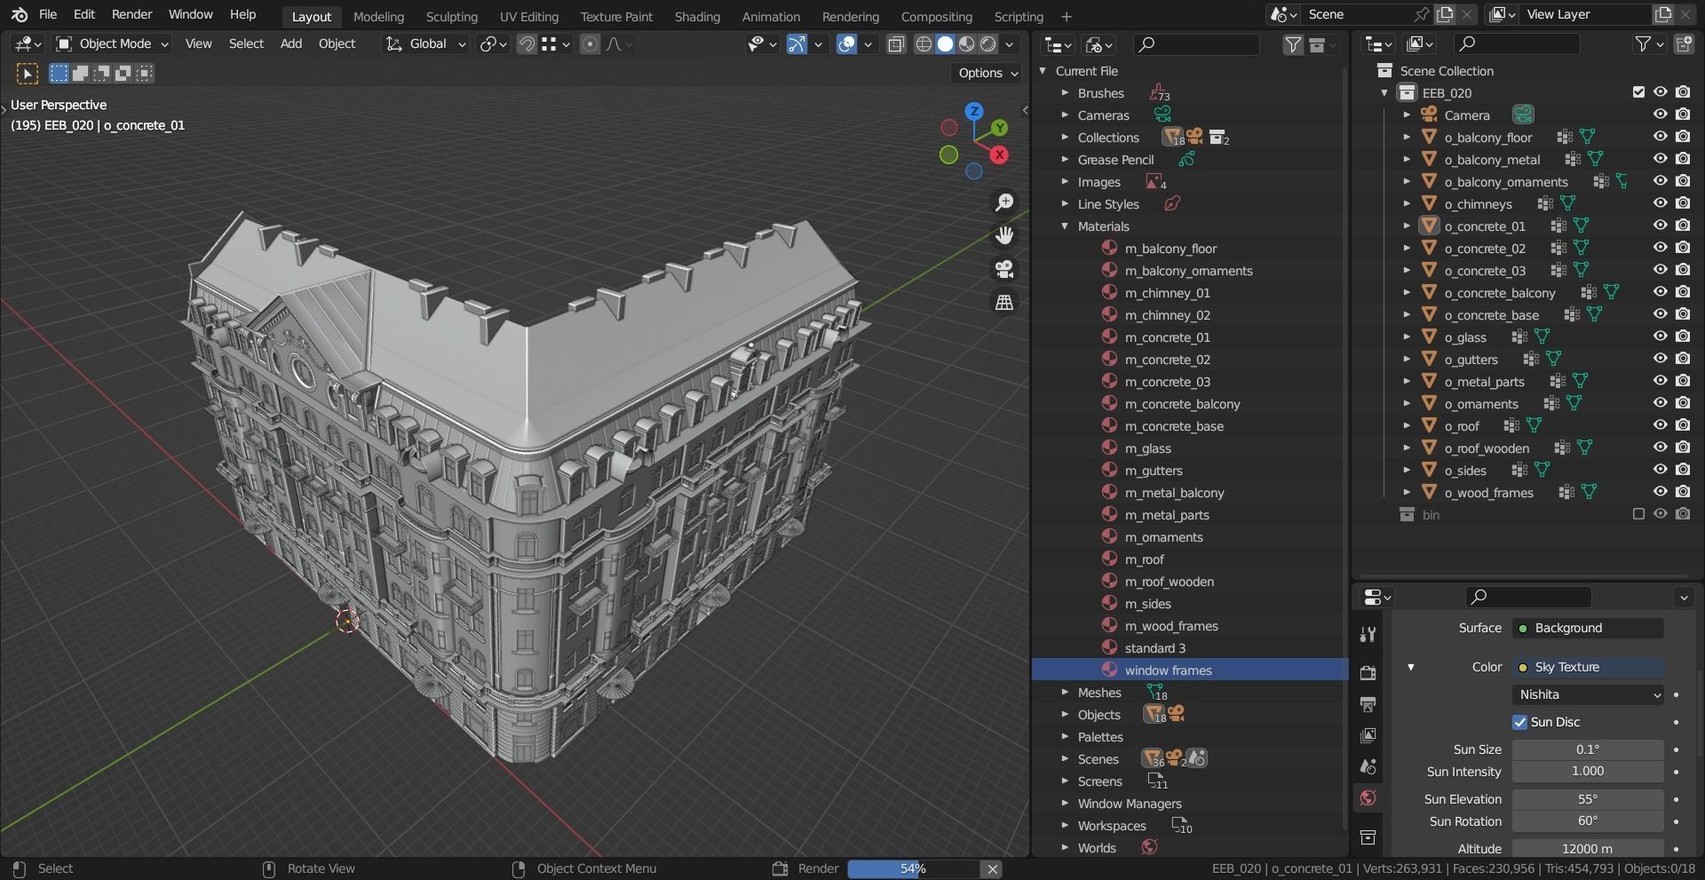Adjust the Sun Elevation field
The height and width of the screenshot is (880, 1705).
pyautogui.click(x=1588, y=799)
